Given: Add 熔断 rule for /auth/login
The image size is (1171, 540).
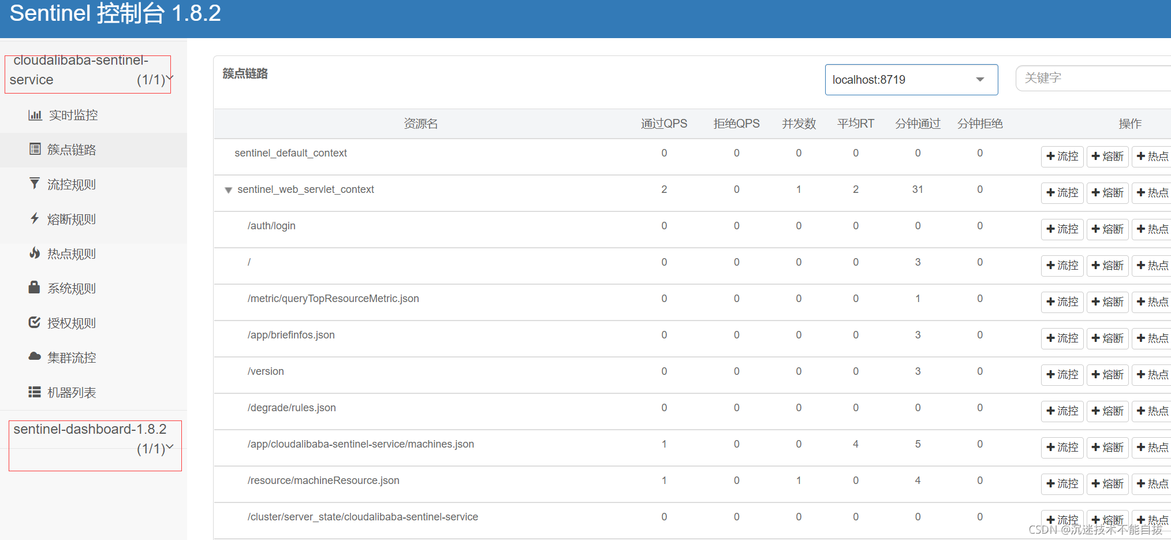Looking at the screenshot, I should [x=1107, y=229].
